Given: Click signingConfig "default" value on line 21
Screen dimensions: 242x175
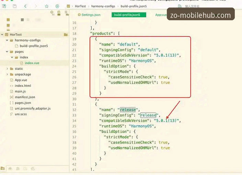Looking at the screenshot, I should coord(148,50).
